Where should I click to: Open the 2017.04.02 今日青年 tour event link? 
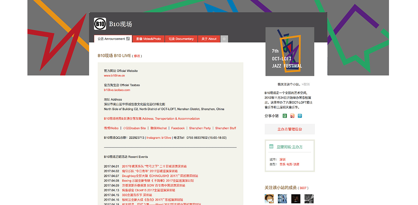(150, 171)
